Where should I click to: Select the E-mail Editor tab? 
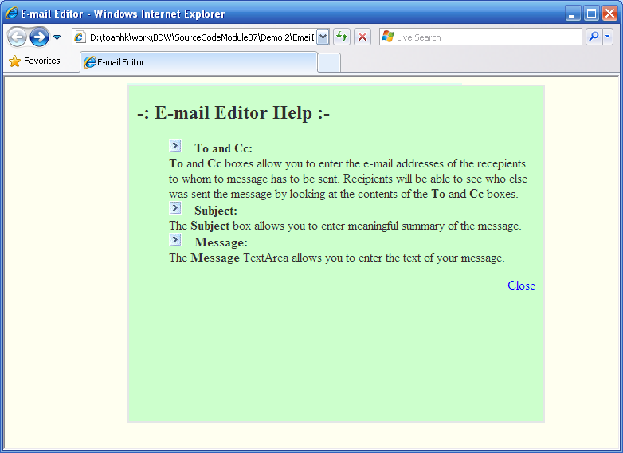[198, 62]
